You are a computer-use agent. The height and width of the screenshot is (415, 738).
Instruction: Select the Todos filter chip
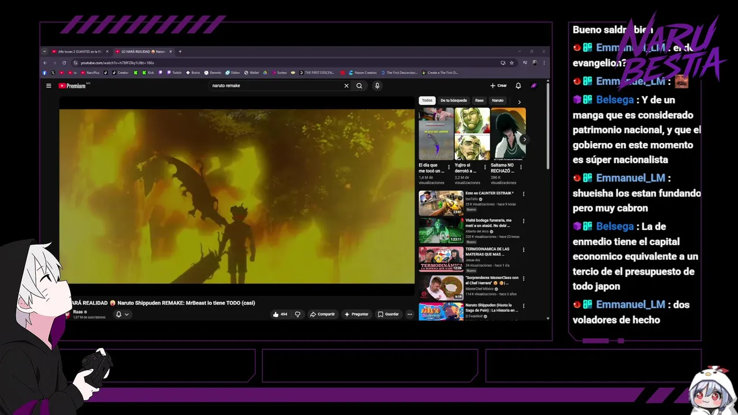pos(427,100)
